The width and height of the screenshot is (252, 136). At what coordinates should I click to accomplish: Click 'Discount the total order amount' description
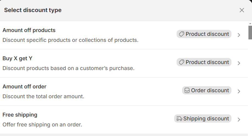pyautogui.click(x=43, y=96)
